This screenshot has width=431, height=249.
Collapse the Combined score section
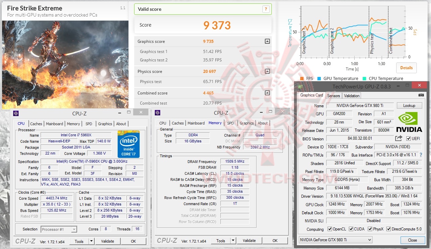[267, 93]
